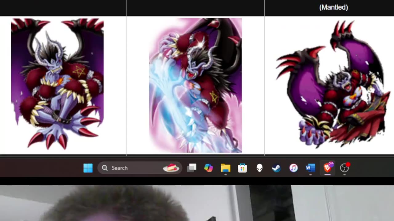Launch Steam from taskbar
The width and height of the screenshot is (394, 221).
[276, 168]
